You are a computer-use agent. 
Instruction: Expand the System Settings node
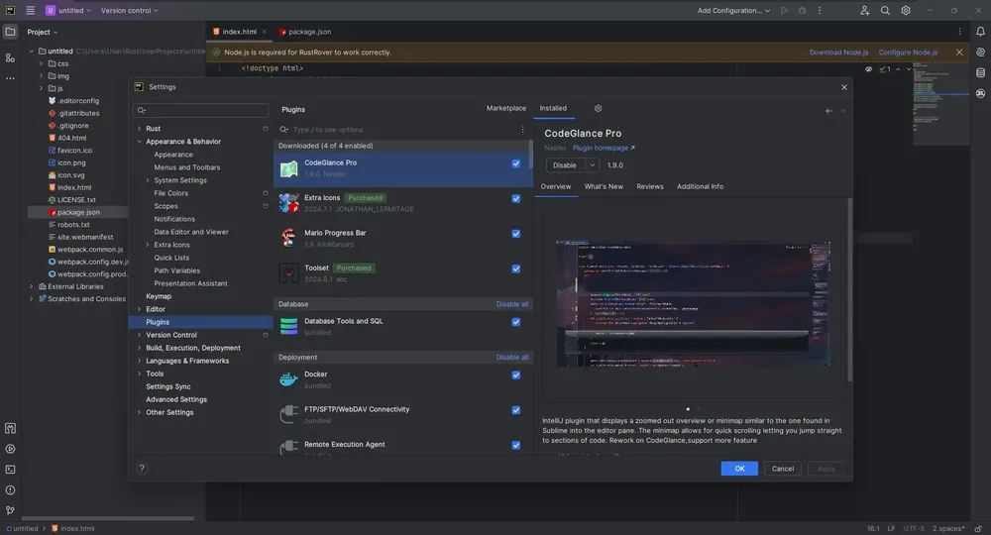pyautogui.click(x=148, y=180)
